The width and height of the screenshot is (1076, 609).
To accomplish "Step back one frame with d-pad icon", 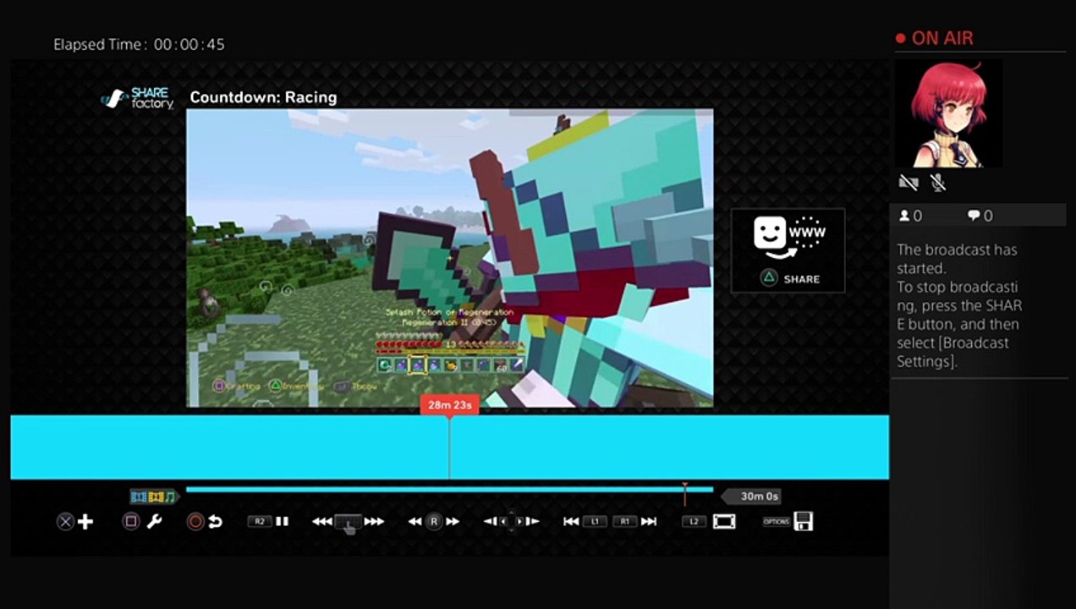I will click(490, 522).
